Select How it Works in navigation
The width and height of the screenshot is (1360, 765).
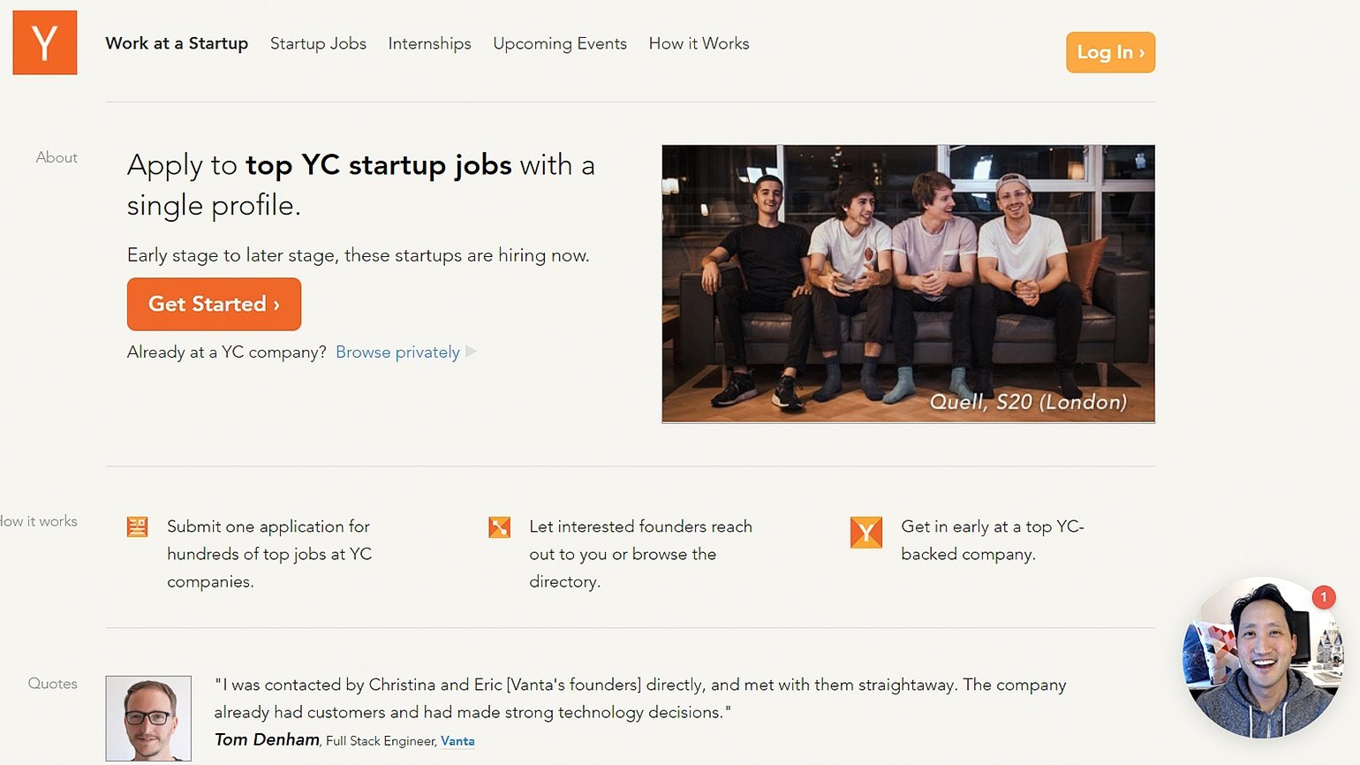pyautogui.click(x=699, y=43)
